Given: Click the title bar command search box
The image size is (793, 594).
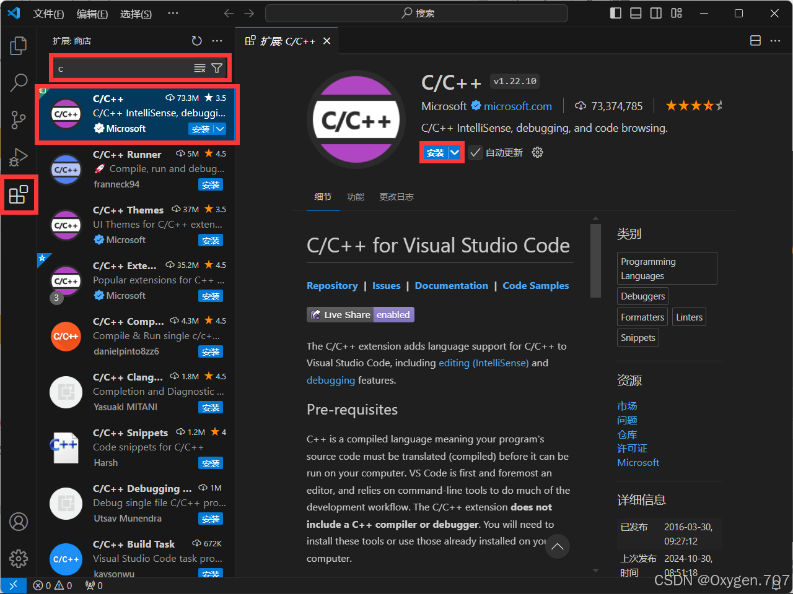Looking at the screenshot, I should [416, 14].
